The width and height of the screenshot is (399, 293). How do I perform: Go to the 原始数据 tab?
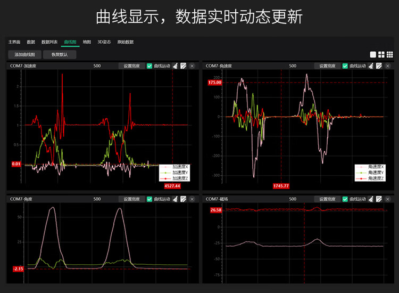click(x=125, y=42)
